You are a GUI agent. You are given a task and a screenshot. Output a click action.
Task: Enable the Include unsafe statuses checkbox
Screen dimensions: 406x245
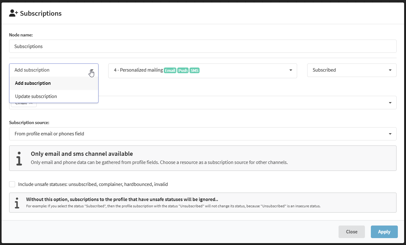tap(12, 184)
